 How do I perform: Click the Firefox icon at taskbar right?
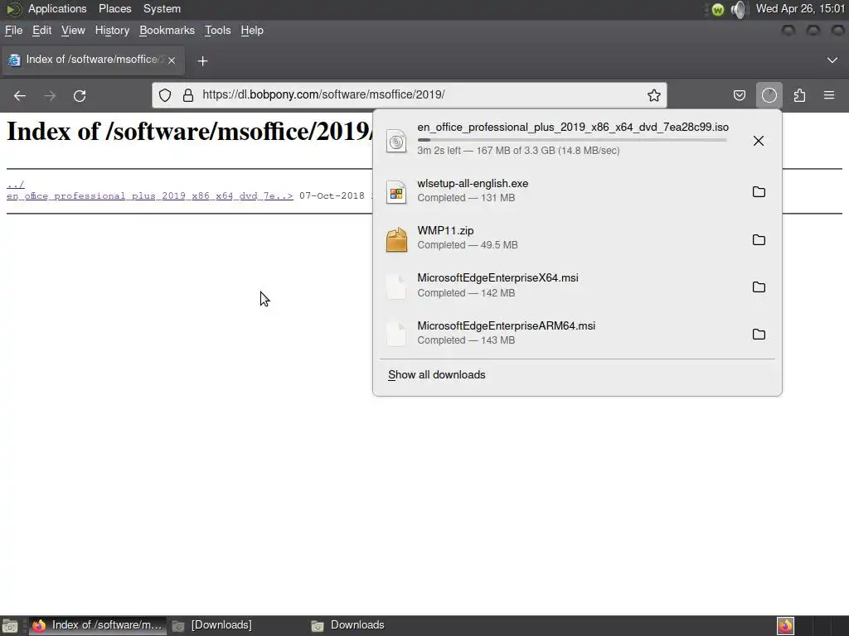785,626
